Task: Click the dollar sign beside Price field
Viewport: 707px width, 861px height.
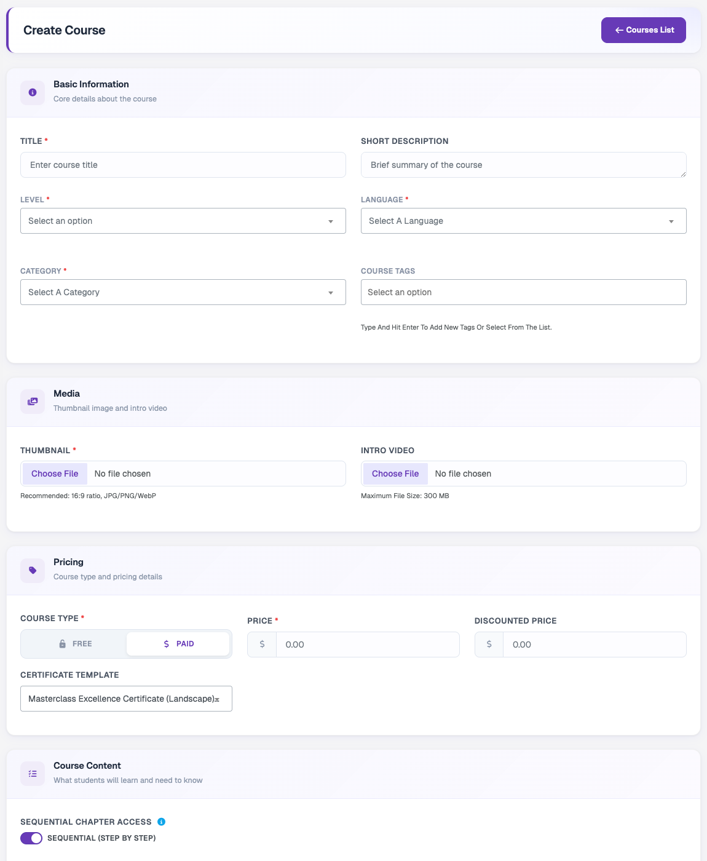Action: (x=263, y=645)
